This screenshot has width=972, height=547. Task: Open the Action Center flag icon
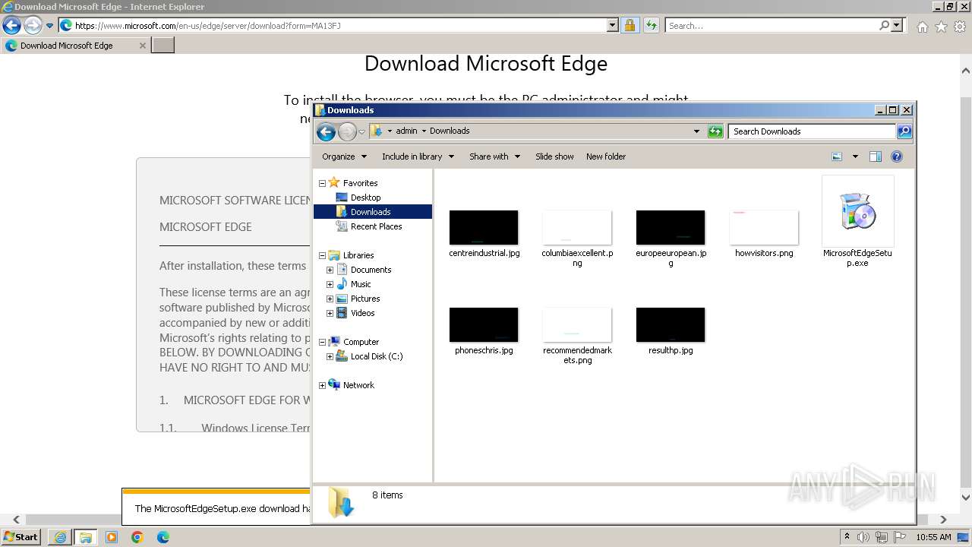click(899, 537)
